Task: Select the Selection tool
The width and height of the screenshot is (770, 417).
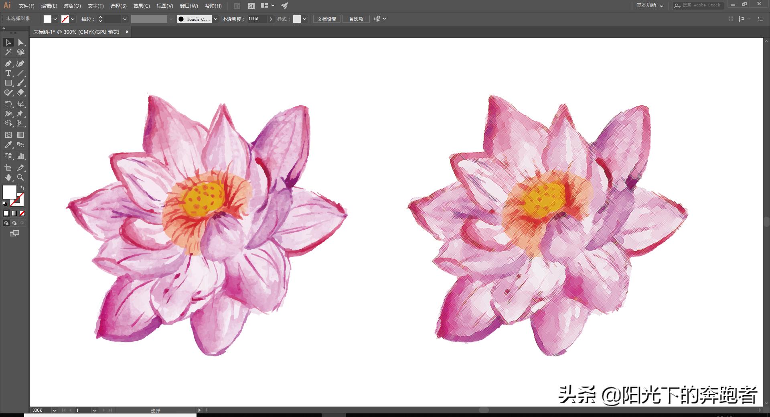Action: [x=8, y=43]
